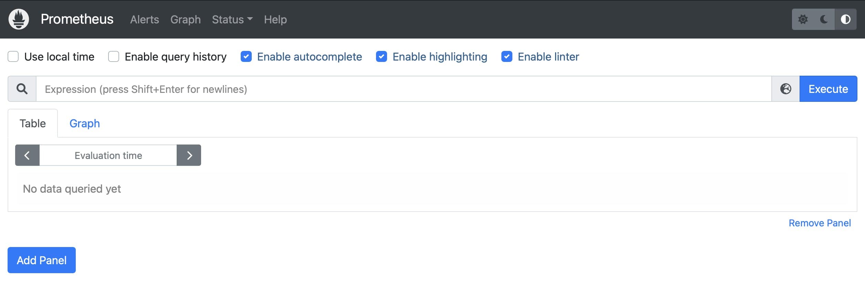Open the Help page
The width and height of the screenshot is (865, 300).
point(275,19)
